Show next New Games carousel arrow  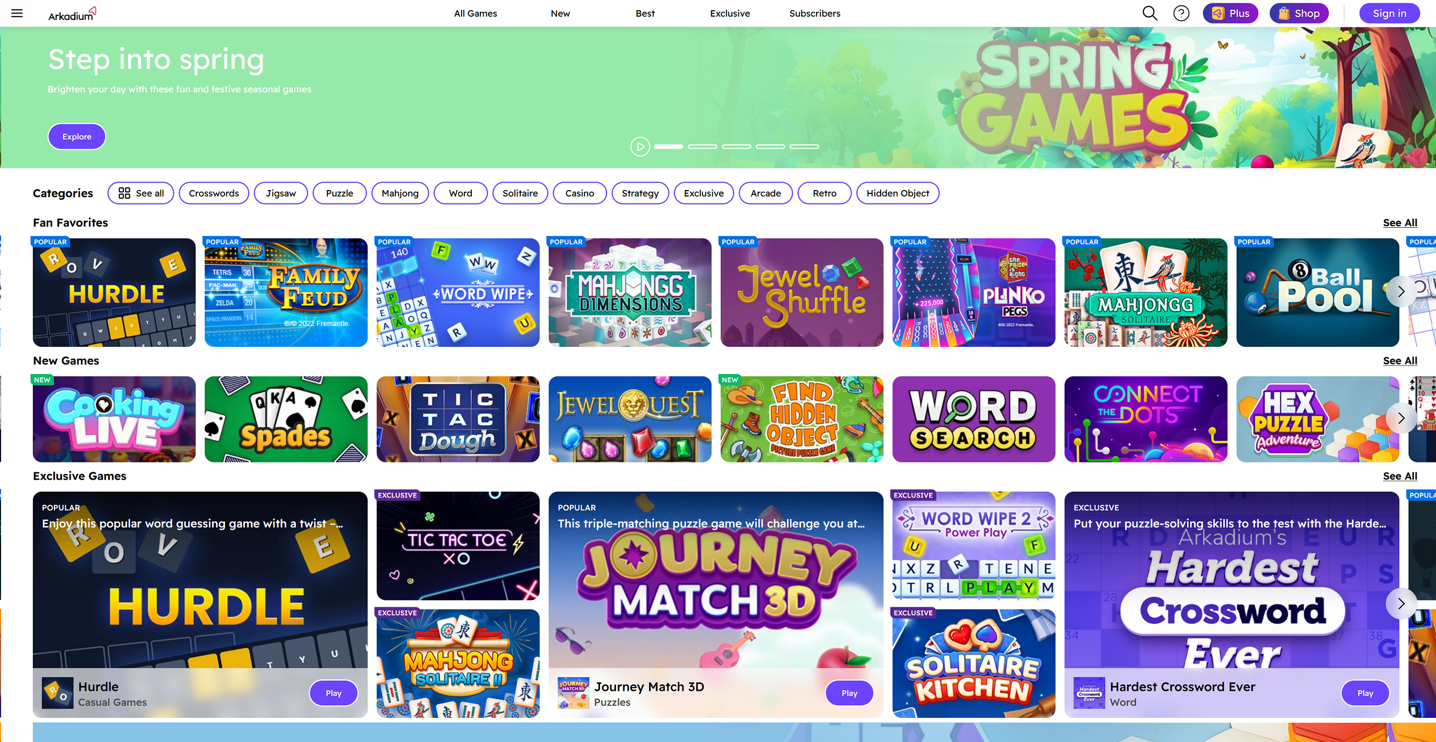1401,418
